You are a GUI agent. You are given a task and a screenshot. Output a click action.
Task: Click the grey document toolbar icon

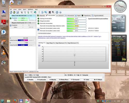point(39,12)
